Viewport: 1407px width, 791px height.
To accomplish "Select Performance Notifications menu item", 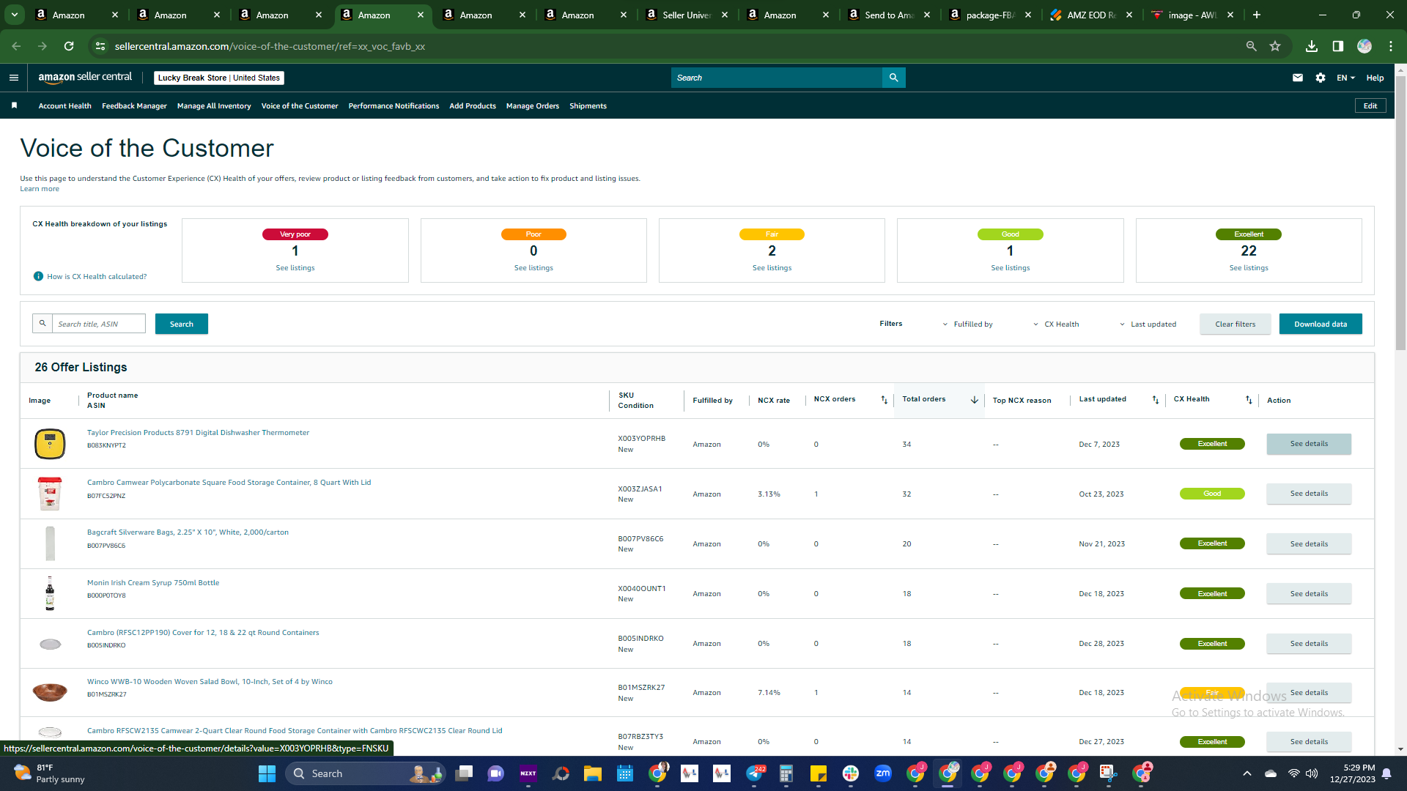I will coord(394,106).
